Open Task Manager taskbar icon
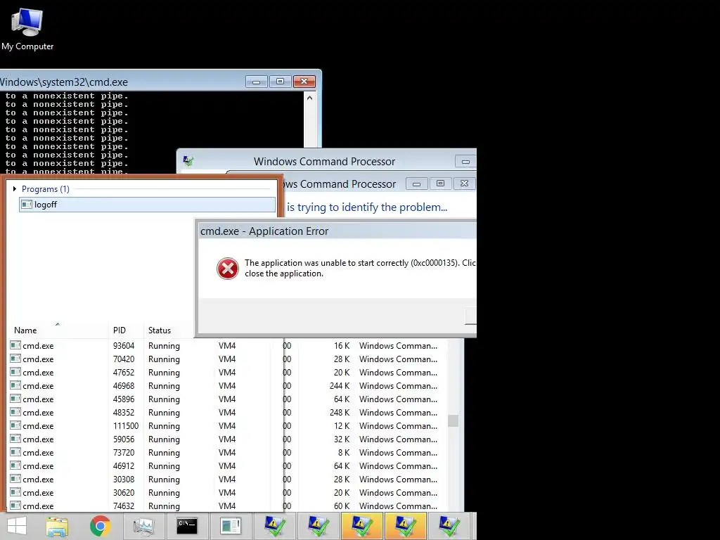The height and width of the screenshot is (540, 720). click(x=143, y=526)
